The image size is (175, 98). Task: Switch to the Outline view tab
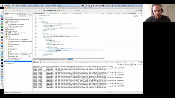pos(124,13)
